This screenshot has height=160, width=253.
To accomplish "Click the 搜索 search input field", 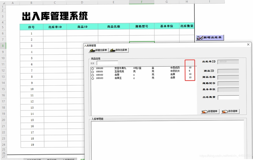I will [x=107, y=63].
